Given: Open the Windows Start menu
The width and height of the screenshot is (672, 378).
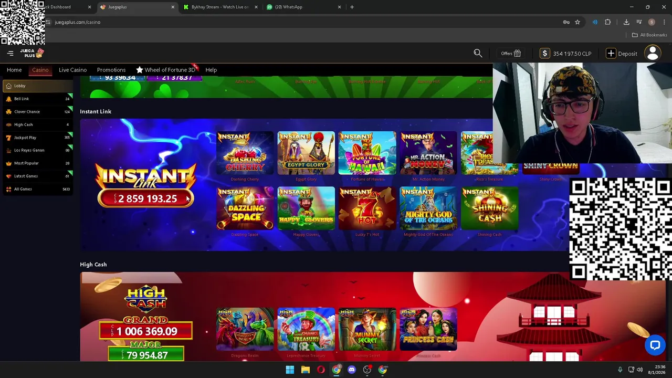Looking at the screenshot, I should (x=290, y=370).
